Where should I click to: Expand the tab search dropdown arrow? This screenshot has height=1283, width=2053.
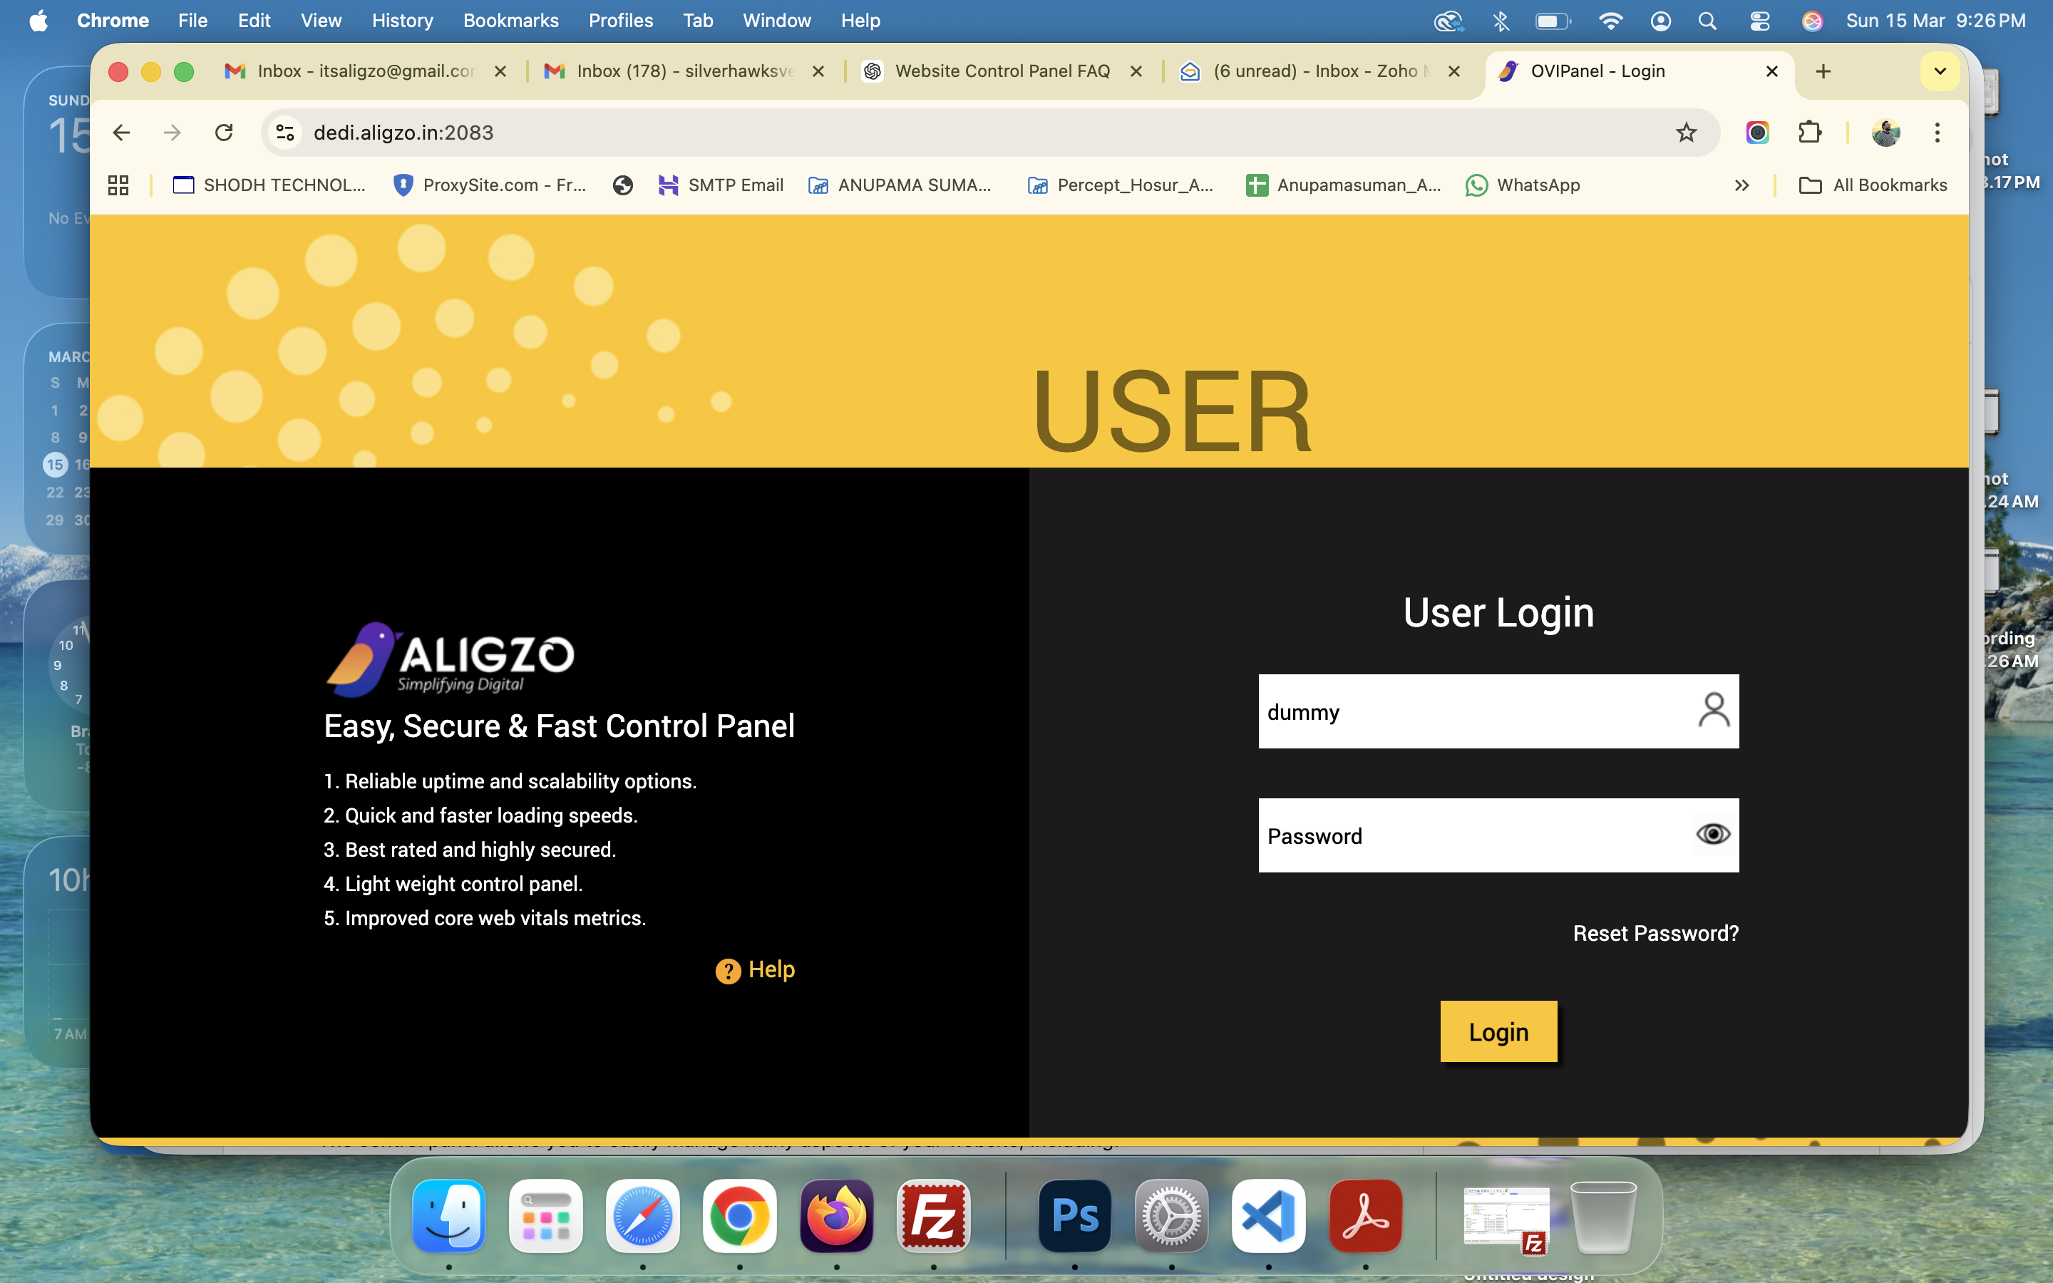[1940, 71]
